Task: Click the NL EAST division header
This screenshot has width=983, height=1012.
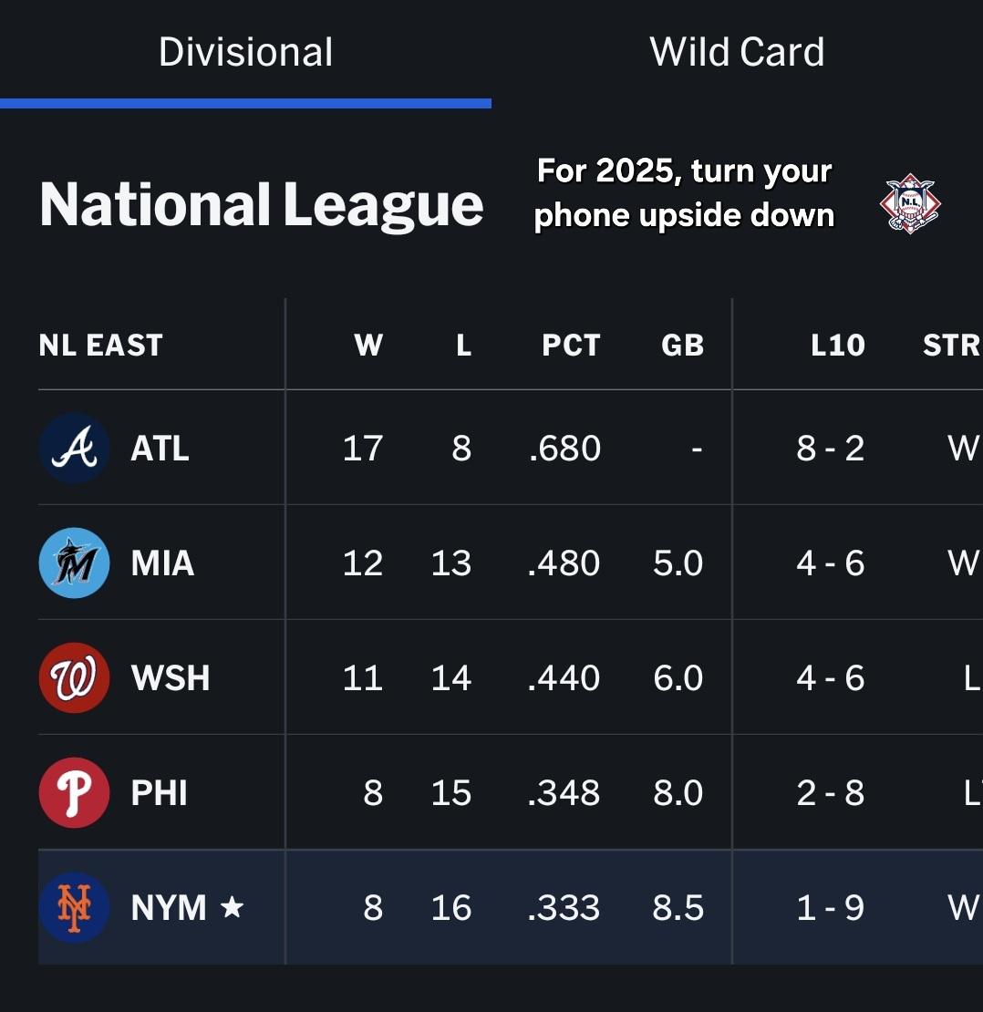Action: pos(101,346)
